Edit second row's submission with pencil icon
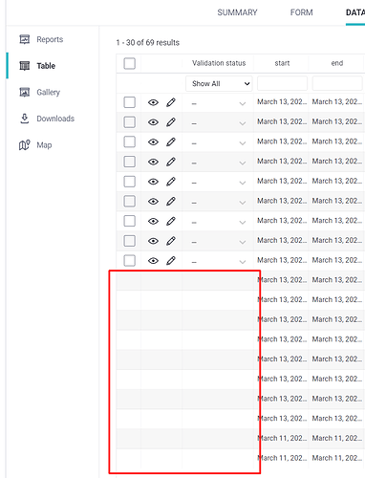Viewport: 365px width, 478px height. tap(171, 122)
